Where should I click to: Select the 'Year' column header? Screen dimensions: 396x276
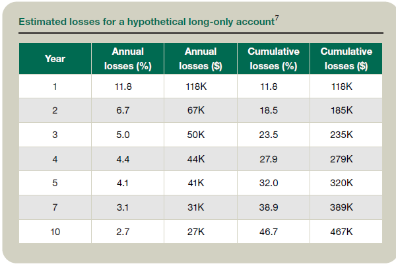point(55,59)
